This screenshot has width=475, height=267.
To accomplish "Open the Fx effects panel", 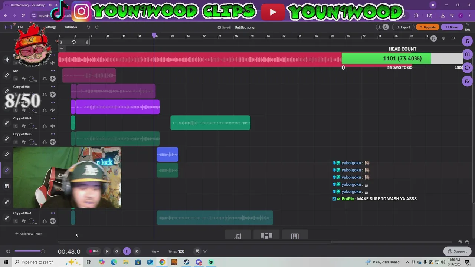I will click(x=467, y=81).
